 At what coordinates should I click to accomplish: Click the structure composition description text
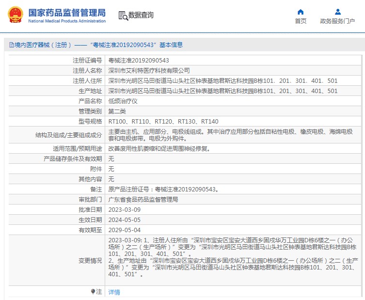pos(230,135)
